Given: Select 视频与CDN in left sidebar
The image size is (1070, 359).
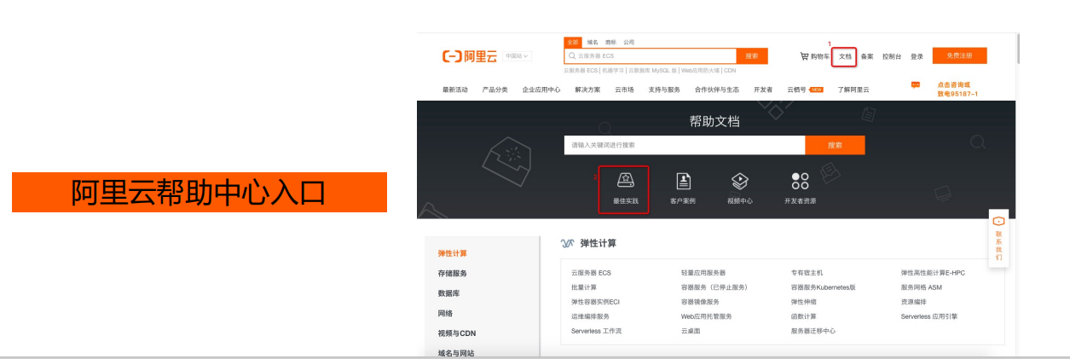Looking at the screenshot, I should click(x=456, y=333).
